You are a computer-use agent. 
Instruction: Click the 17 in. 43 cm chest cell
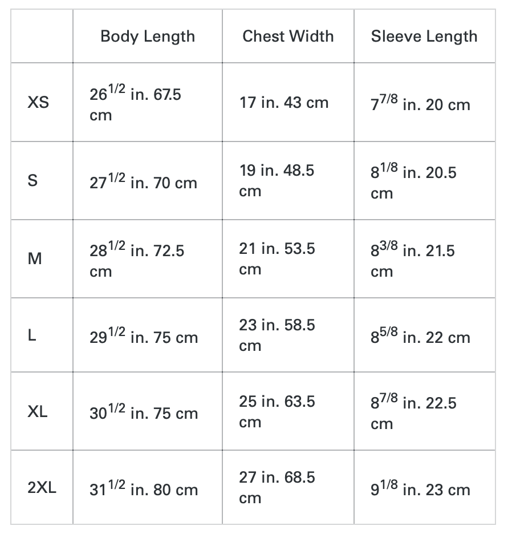point(284,103)
